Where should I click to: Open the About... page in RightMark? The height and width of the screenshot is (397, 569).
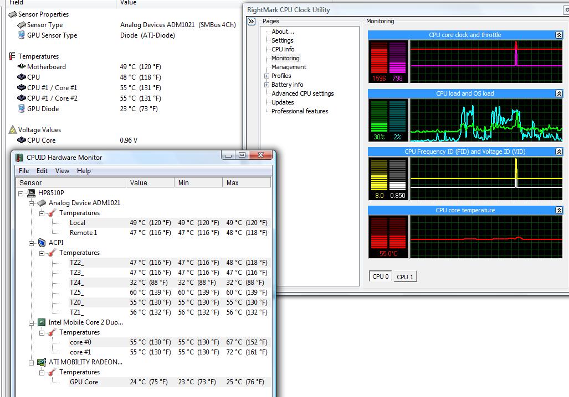click(283, 32)
